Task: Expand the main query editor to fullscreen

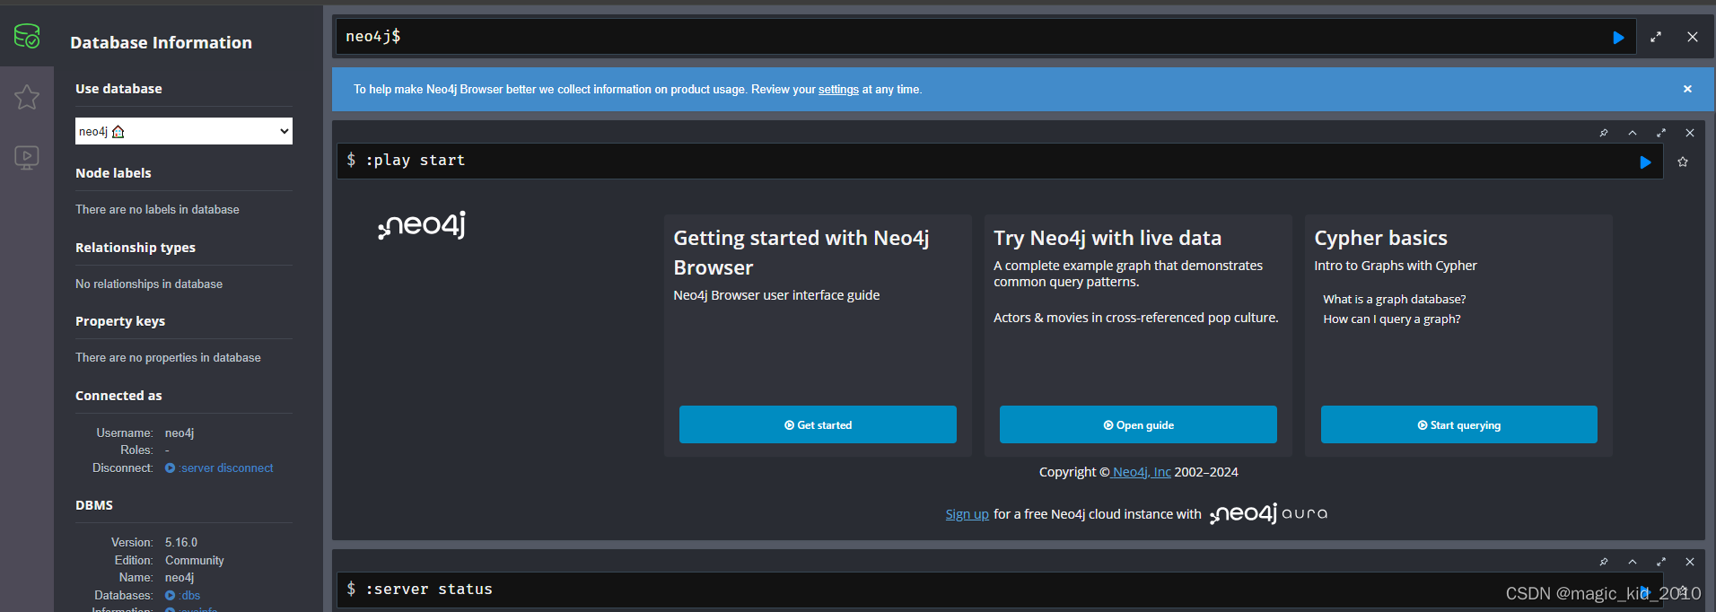Action: click(x=1656, y=37)
